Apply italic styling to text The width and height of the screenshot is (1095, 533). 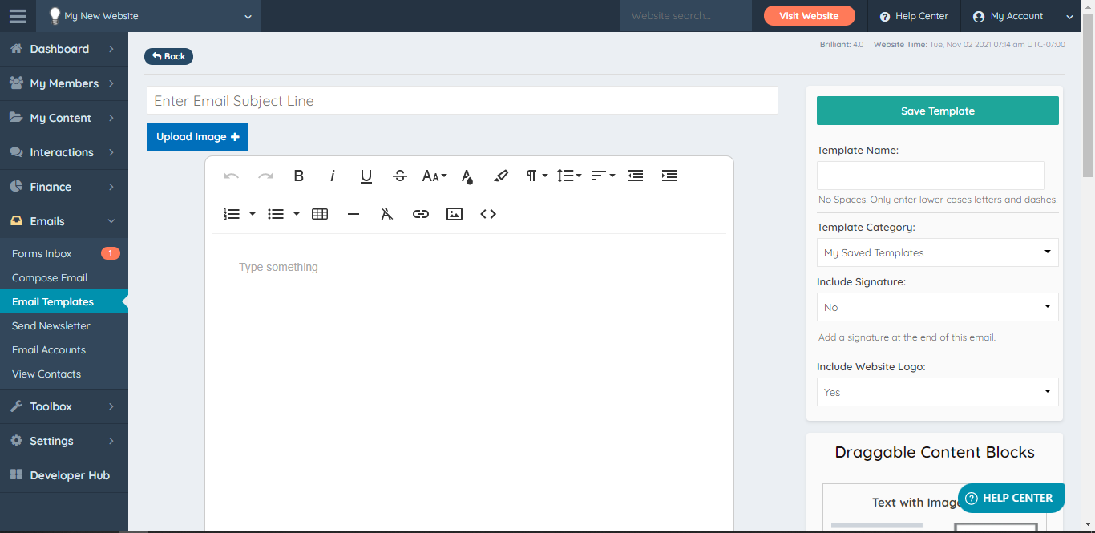point(332,176)
